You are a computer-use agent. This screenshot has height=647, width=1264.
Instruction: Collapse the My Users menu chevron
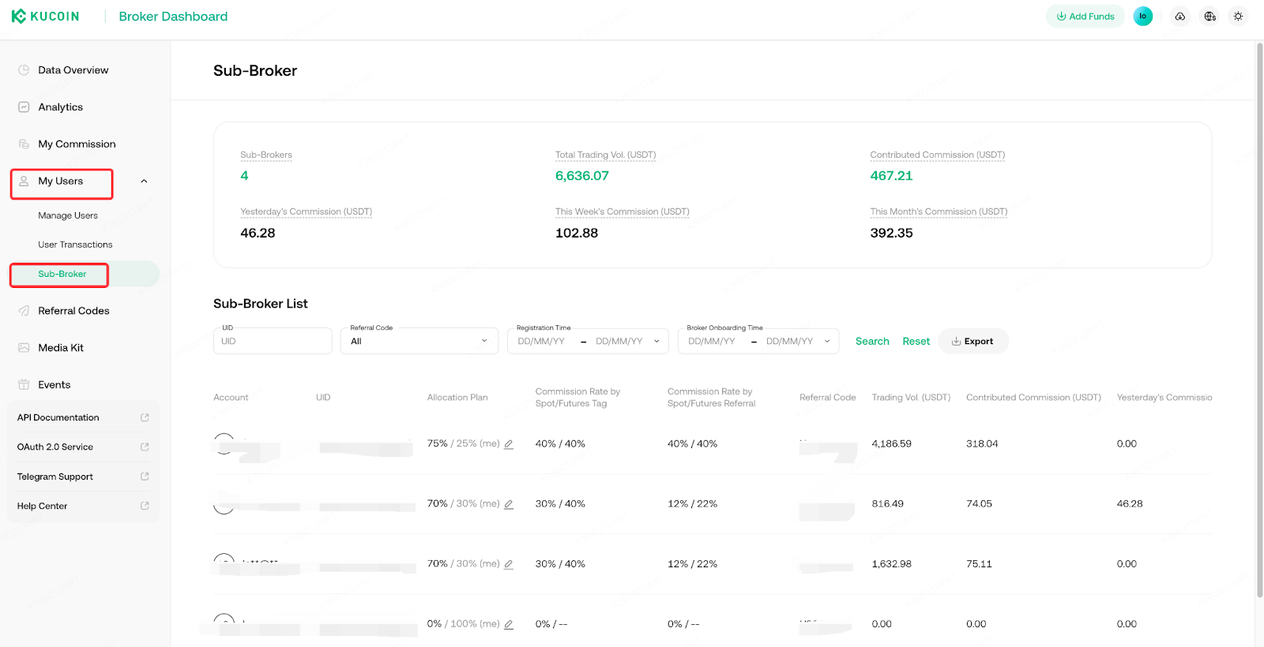click(x=144, y=181)
